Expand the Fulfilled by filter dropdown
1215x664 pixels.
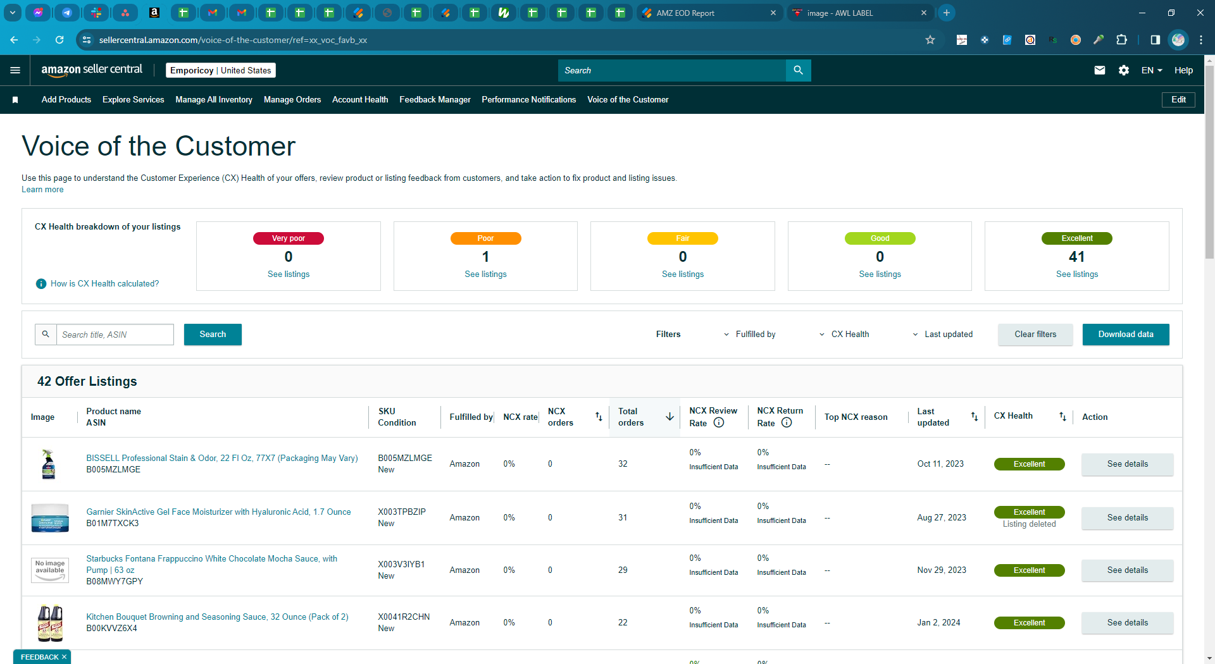click(749, 335)
